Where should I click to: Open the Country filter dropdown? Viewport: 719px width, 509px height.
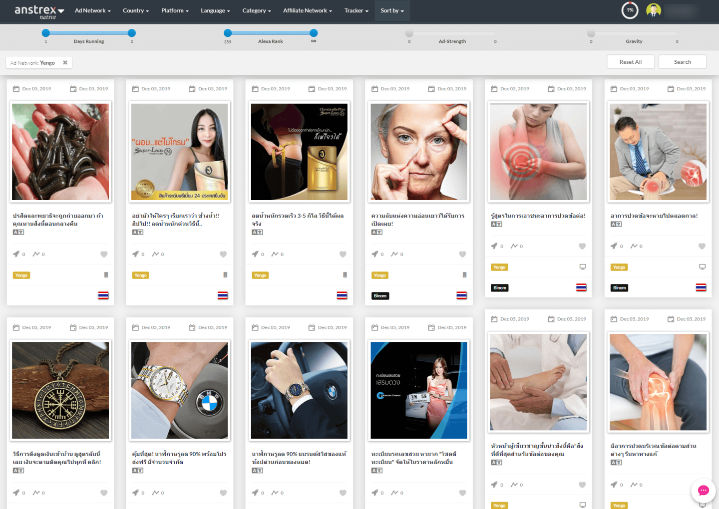(x=136, y=10)
